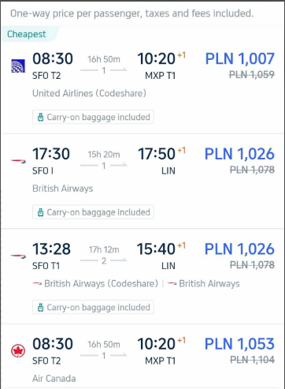
Task: Select the PLN 1,026 price for the 13:28 departure
Action: click(x=239, y=249)
